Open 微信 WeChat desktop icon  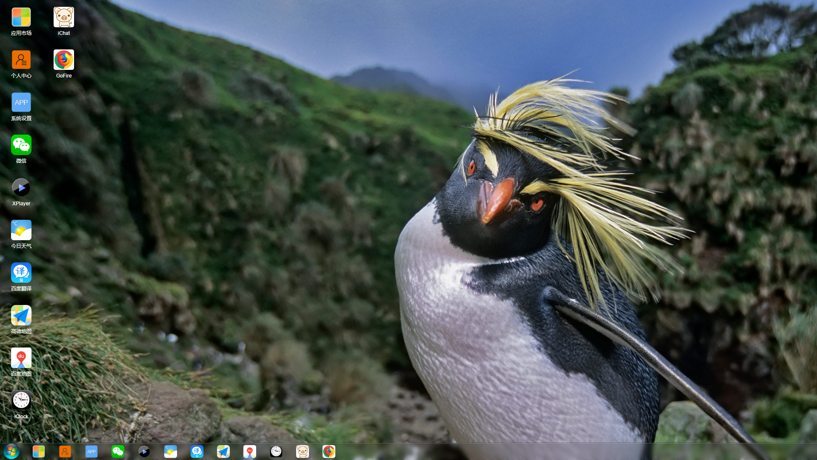(x=21, y=145)
